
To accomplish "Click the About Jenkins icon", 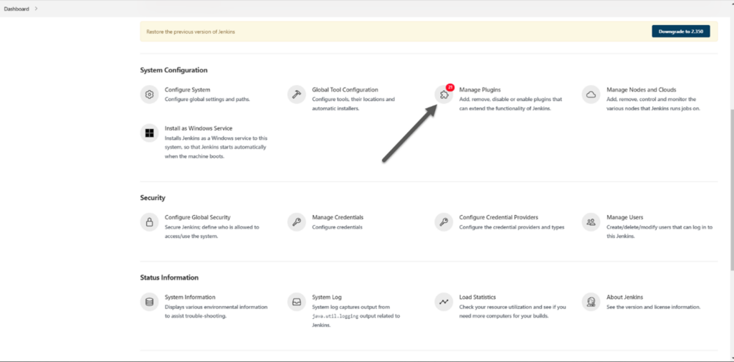I will [x=591, y=302].
